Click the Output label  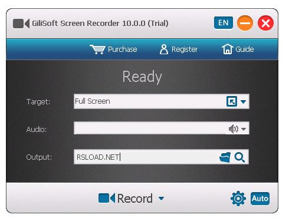(x=39, y=157)
